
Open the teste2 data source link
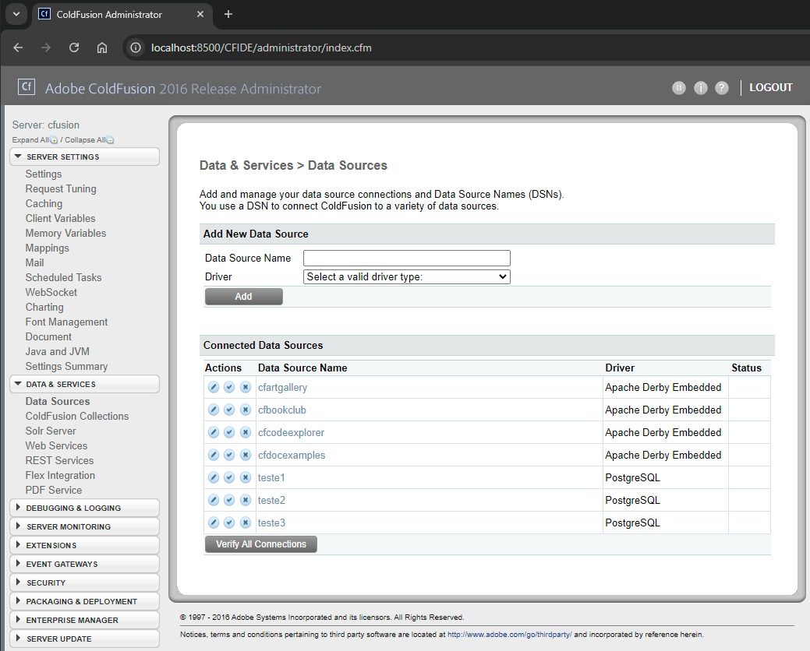pyautogui.click(x=271, y=500)
